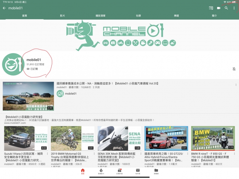Open the 【Mobile01小惡魔動力研究室】 section title
Viewport: 239px width, 179px height.
tap(24, 117)
